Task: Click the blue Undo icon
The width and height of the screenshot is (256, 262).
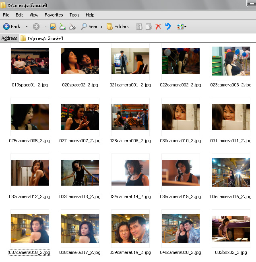Action: pos(168,27)
